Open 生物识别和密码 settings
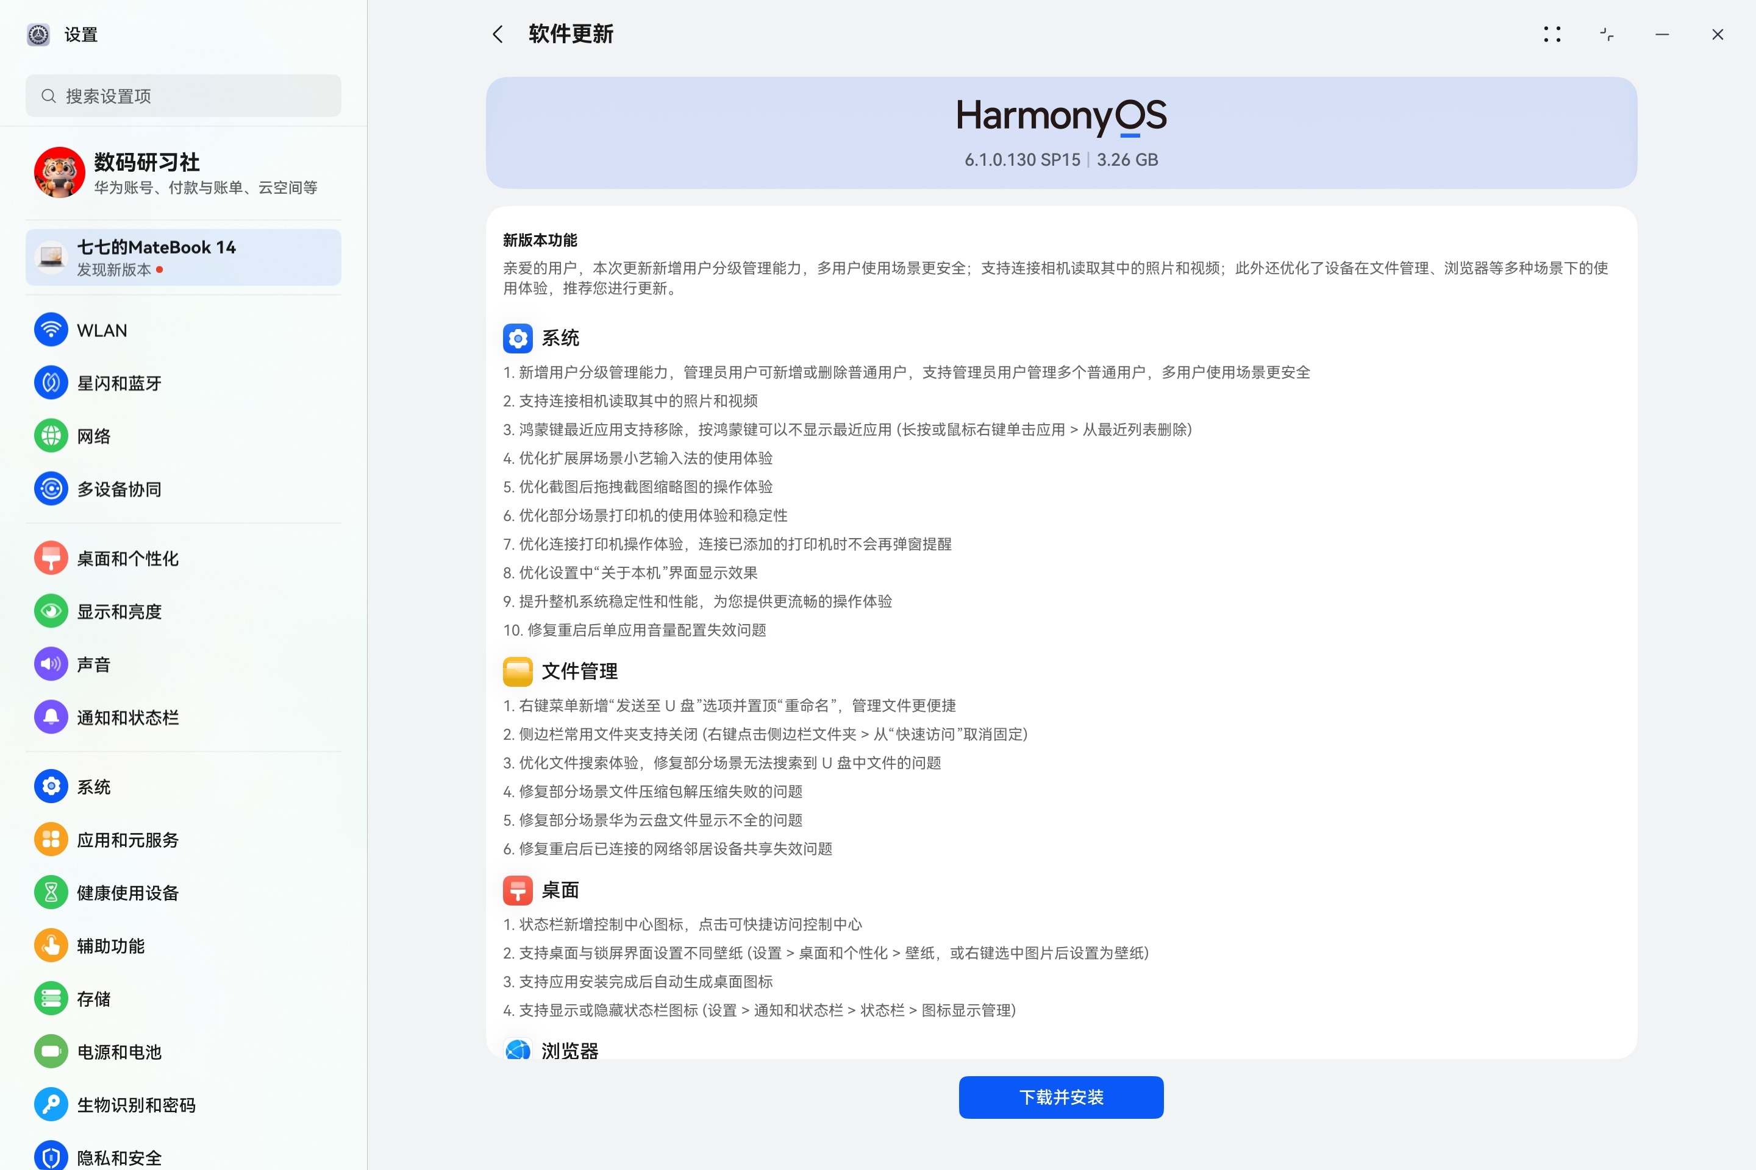The image size is (1756, 1170). click(183, 1104)
